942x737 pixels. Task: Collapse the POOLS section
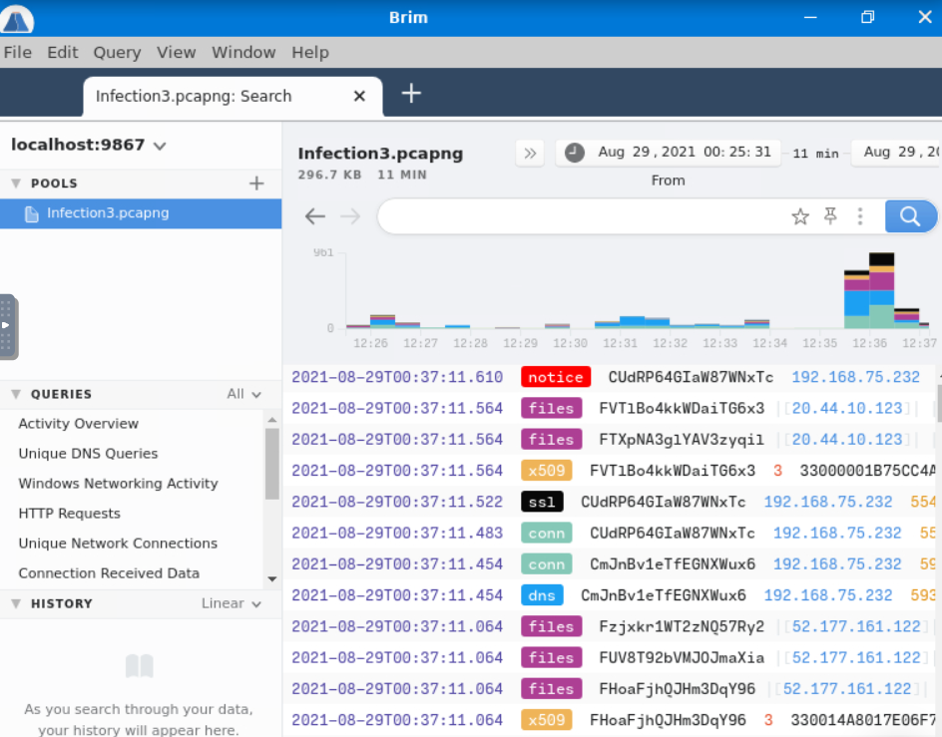16,184
